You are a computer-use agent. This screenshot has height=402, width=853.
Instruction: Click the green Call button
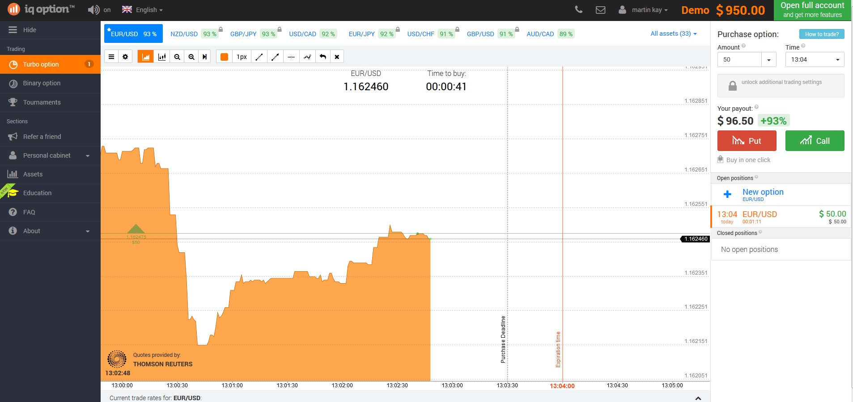tap(815, 141)
